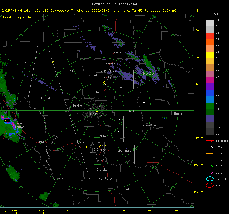Click the cyan current ellipse legend icon

(210, 179)
